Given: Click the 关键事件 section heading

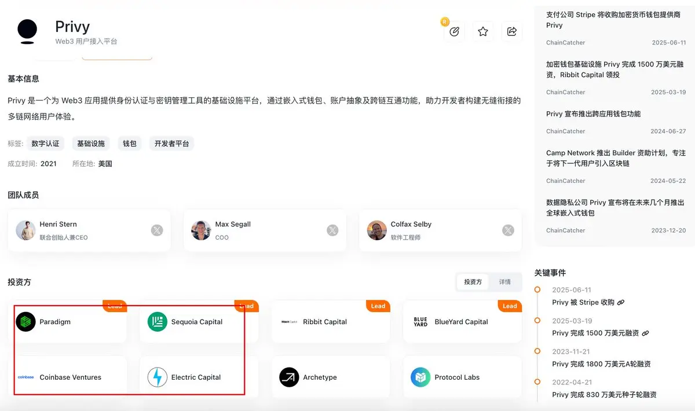Looking at the screenshot, I should click(x=550, y=273).
